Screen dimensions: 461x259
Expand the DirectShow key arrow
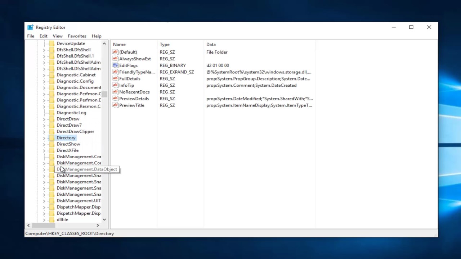(x=44, y=144)
